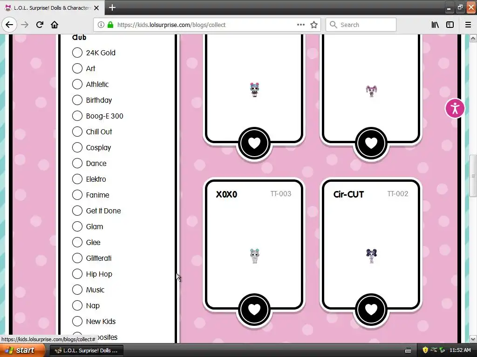Choose the Birthday club radio button
This screenshot has width=477, height=357.
tap(77, 100)
